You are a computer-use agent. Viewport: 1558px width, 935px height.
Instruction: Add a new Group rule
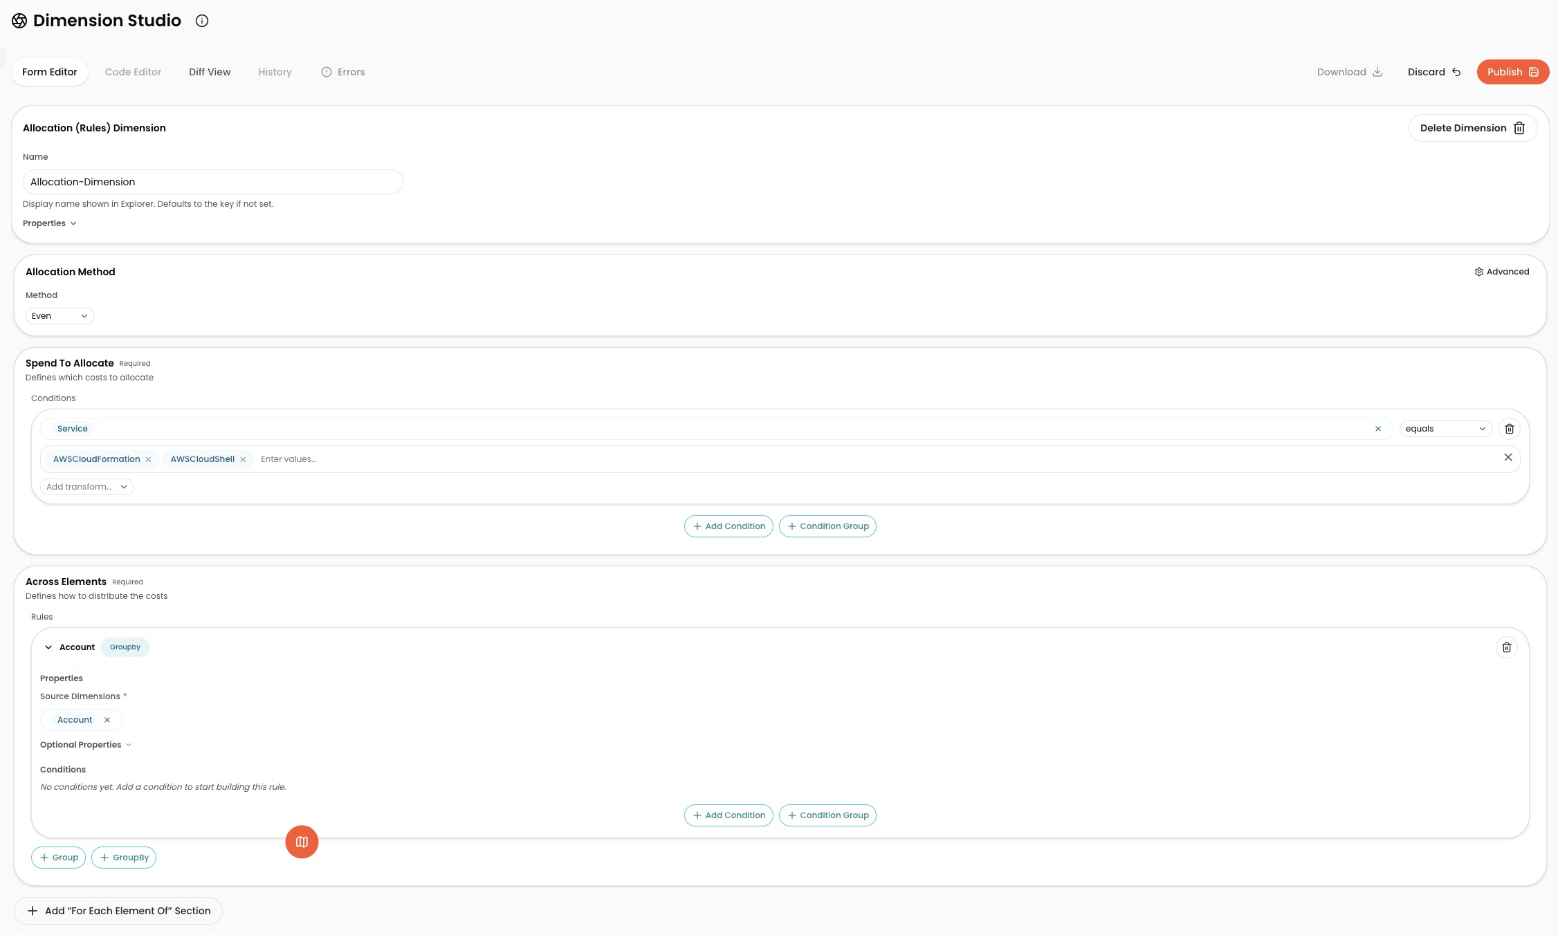tap(58, 858)
